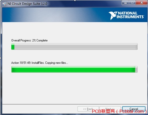The image size is (148, 115).
Task: Minimize the installer window
Action: (125, 3)
